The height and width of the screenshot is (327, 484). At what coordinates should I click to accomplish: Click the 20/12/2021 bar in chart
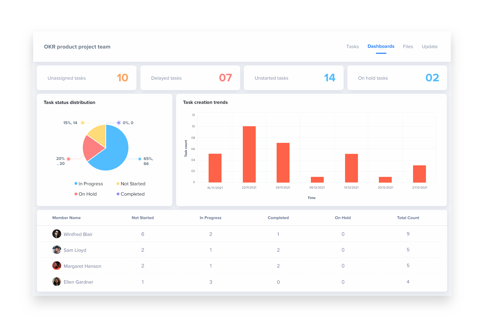point(385,180)
